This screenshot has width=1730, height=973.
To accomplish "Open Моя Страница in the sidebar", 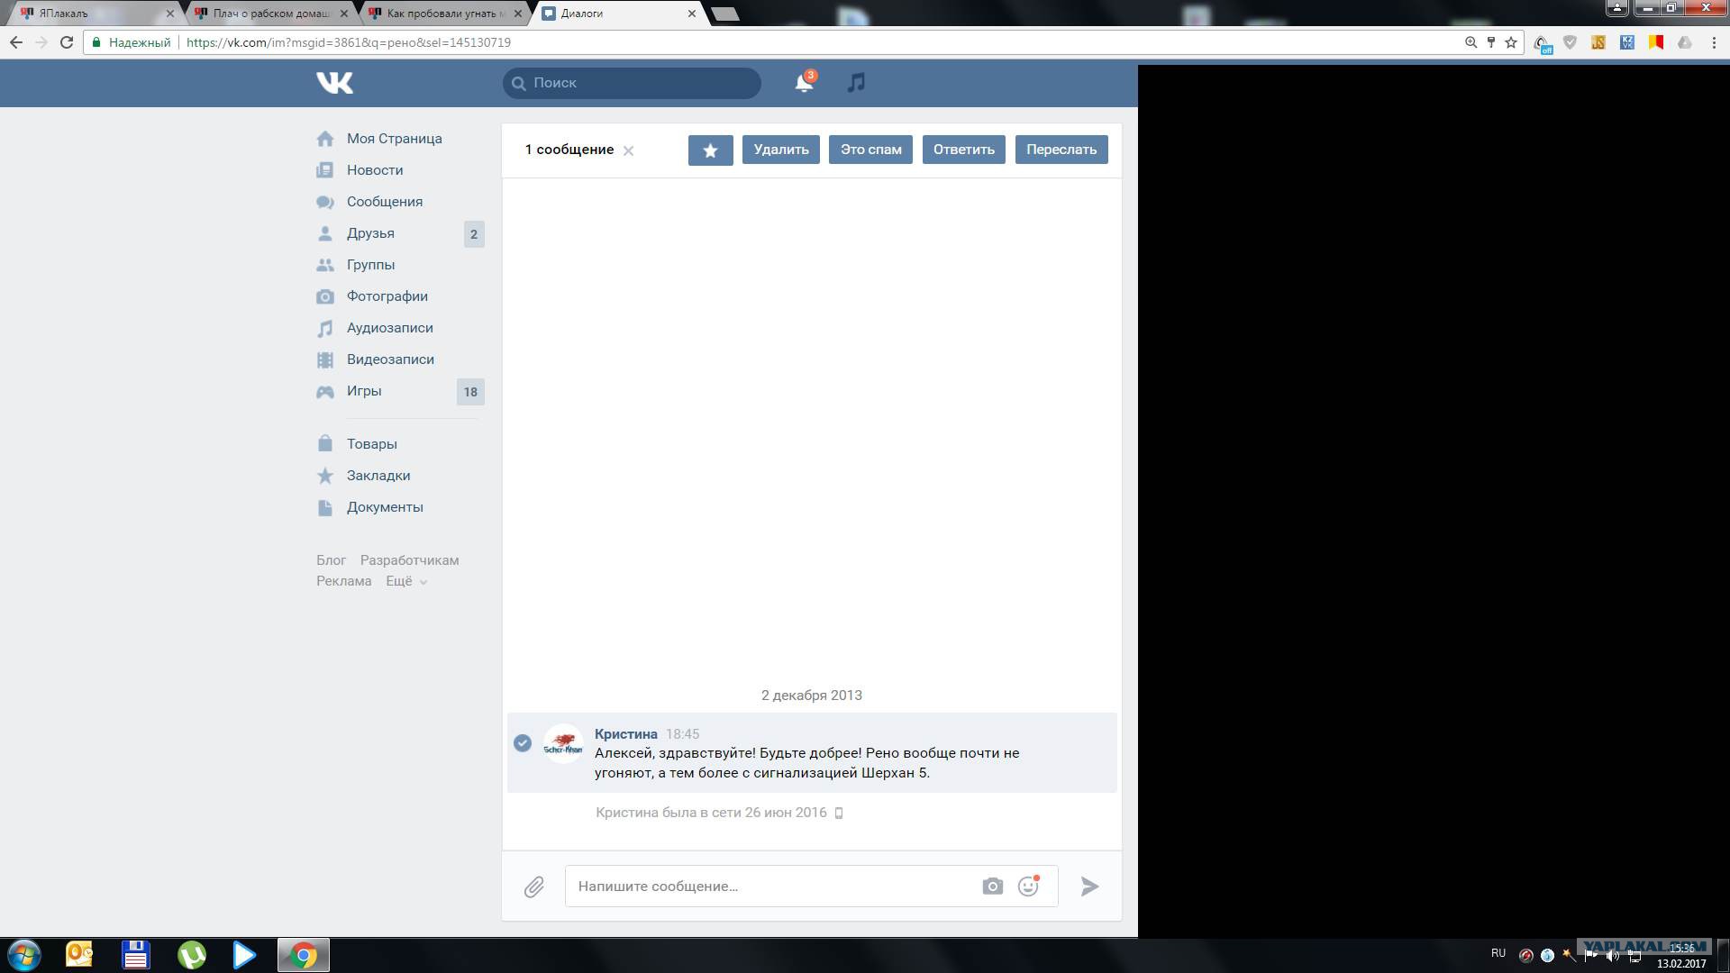I will 395,139.
